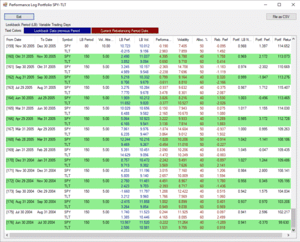Click the LB Vol. column header
The image size is (300, 242).
coord(144,40)
